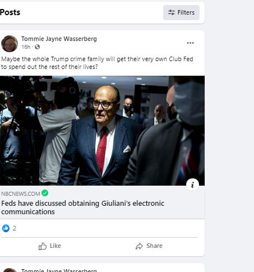The width and height of the screenshot is (254, 272).
Task: Open Tommie Jayne Wasserberg's profile name link
Action: tap(59, 39)
